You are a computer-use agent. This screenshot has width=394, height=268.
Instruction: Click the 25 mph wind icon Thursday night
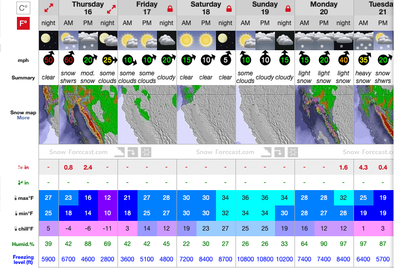(109, 60)
